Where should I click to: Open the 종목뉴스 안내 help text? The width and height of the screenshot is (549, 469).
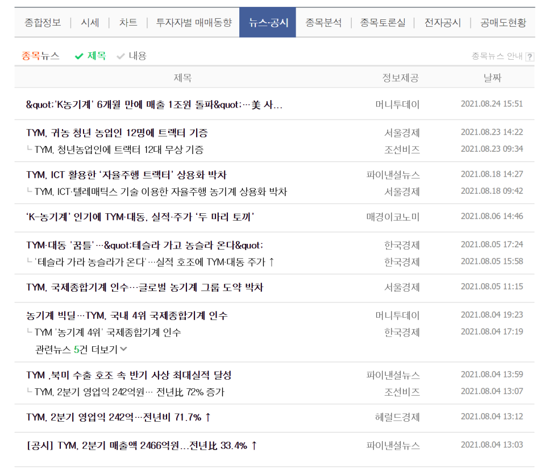point(497,56)
